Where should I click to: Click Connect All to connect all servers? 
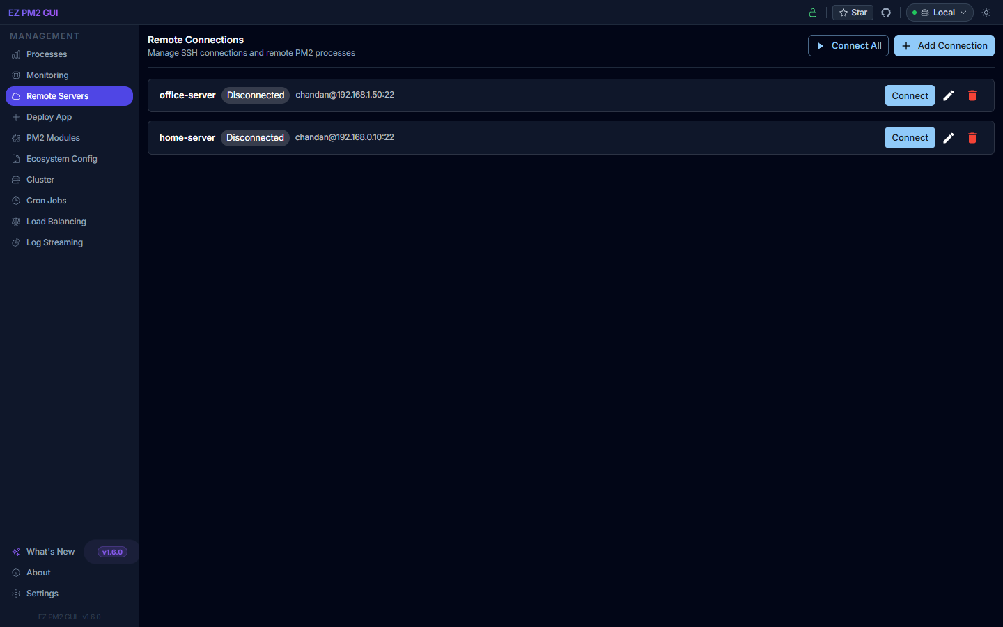(x=848, y=45)
